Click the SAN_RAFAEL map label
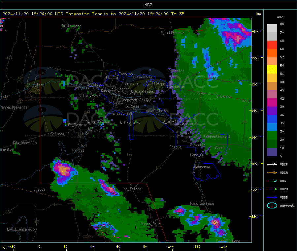 (121, 90)
